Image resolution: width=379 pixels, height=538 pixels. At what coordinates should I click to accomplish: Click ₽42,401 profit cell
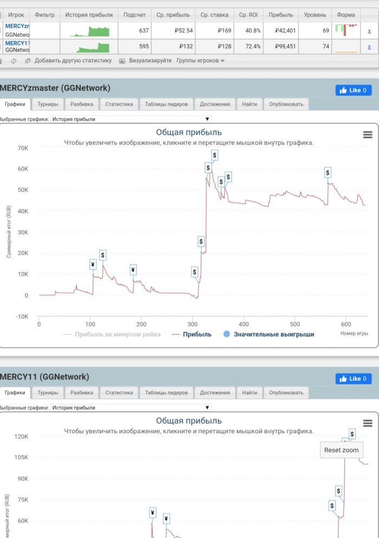pos(280,30)
